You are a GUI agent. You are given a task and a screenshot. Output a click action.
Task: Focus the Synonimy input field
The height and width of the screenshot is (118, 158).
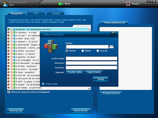(91, 67)
